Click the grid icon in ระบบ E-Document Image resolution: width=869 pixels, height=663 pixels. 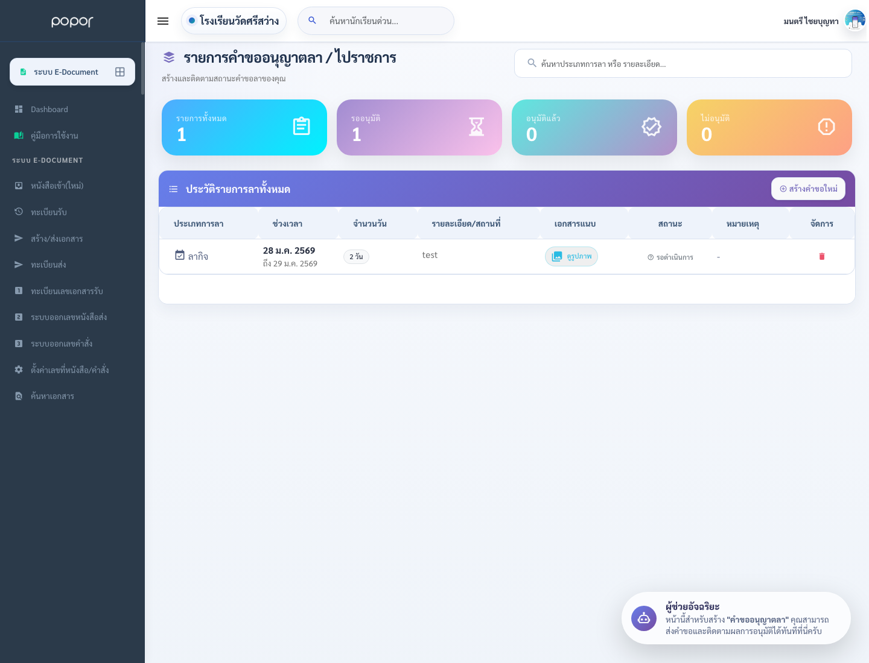coord(120,72)
